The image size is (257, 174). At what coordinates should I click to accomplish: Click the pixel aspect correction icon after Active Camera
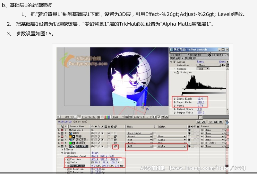pos(154,117)
